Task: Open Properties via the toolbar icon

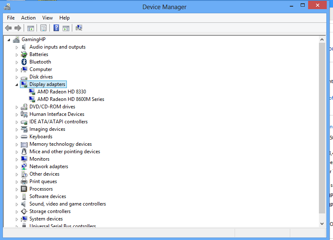Action: point(43,28)
